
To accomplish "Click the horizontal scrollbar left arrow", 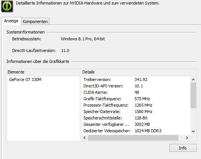I will pos(84,138).
